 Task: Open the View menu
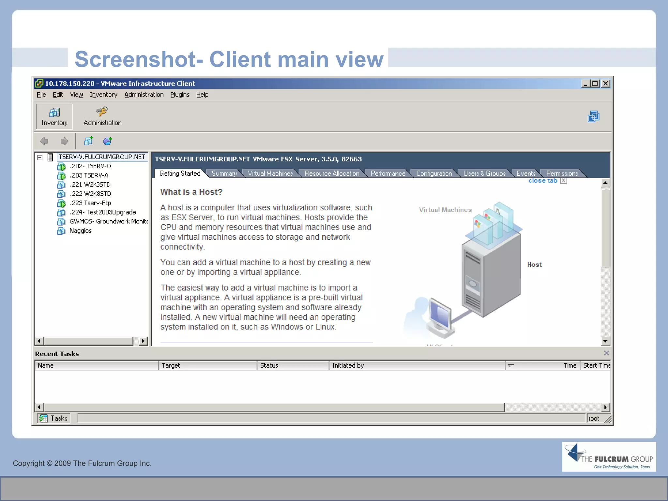[x=76, y=95]
